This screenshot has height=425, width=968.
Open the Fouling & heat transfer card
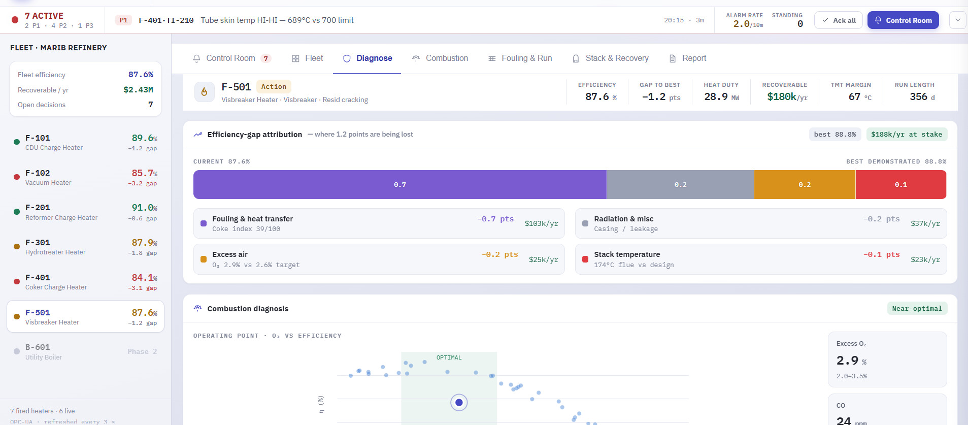379,223
